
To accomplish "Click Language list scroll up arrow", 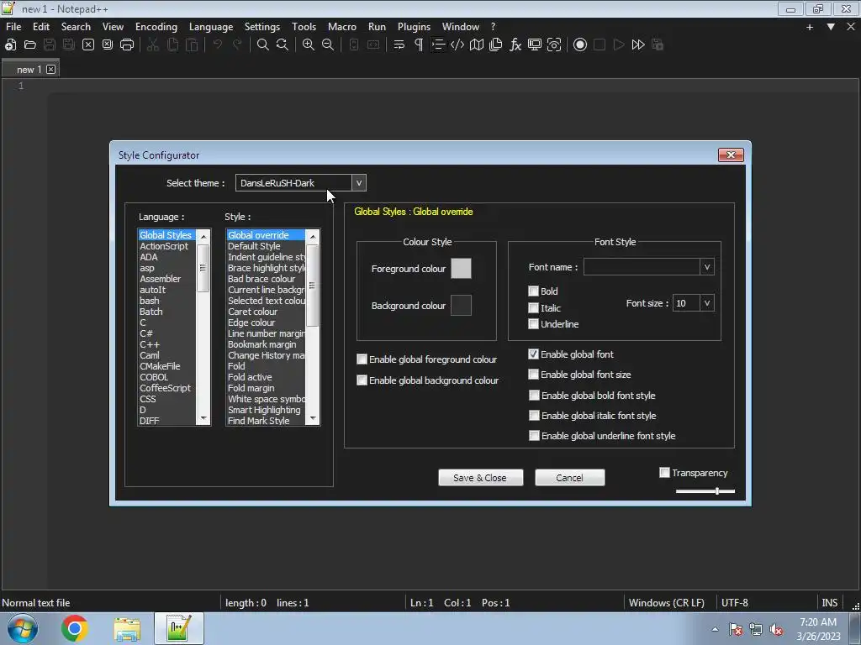I will point(203,236).
